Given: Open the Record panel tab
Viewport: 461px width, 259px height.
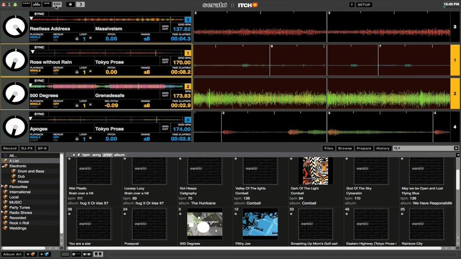Looking at the screenshot, I should pyautogui.click(x=10, y=149).
